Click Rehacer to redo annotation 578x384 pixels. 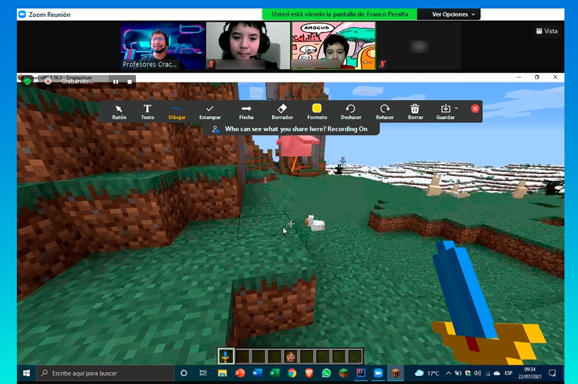(x=385, y=112)
